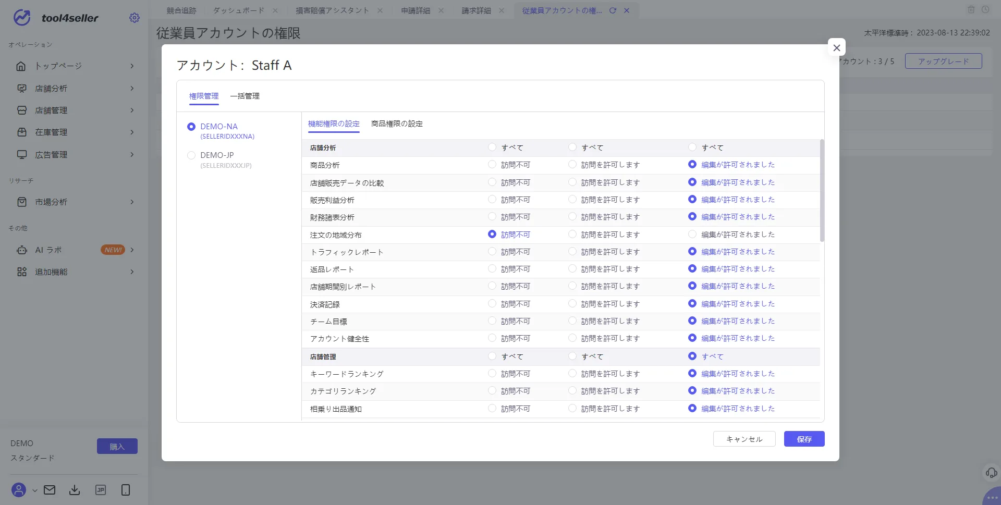The width and height of the screenshot is (1001, 505).
Task: Set アカウント健全性 to 訪問を許可します
Action: (572, 338)
